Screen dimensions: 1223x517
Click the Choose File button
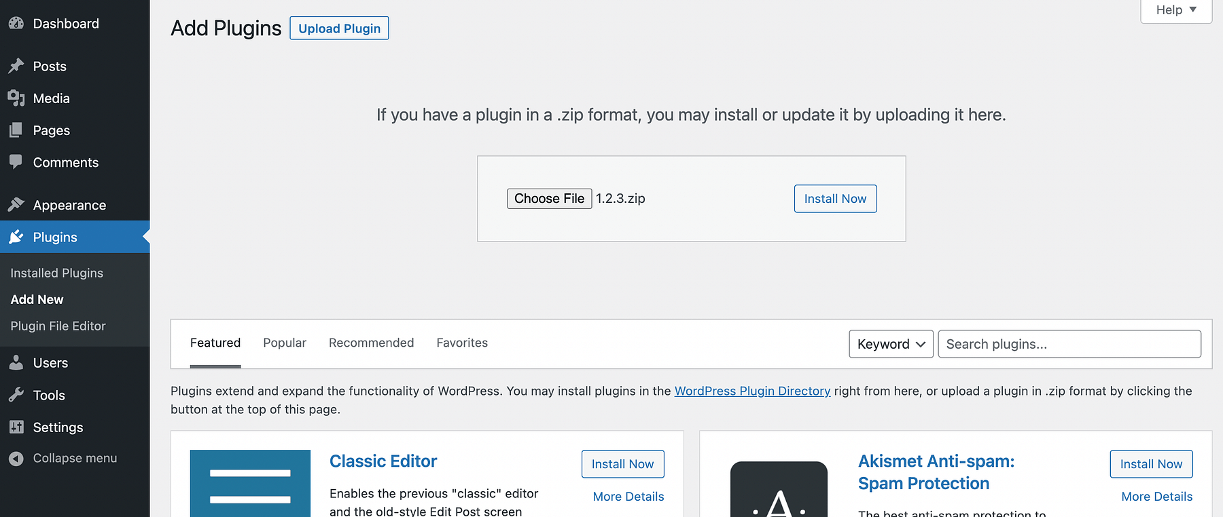[549, 199]
